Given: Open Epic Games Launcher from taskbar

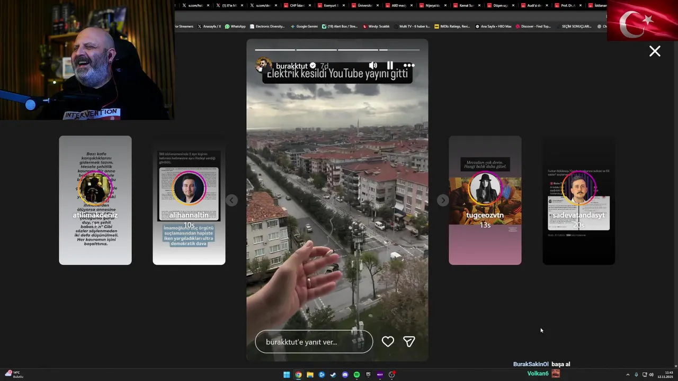Looking at the screenshot, I should (x=368, y=375).
